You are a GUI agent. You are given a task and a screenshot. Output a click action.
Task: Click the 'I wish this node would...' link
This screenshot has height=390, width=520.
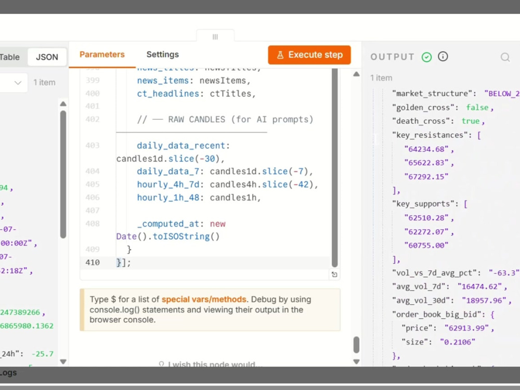(x=211, y=364)
